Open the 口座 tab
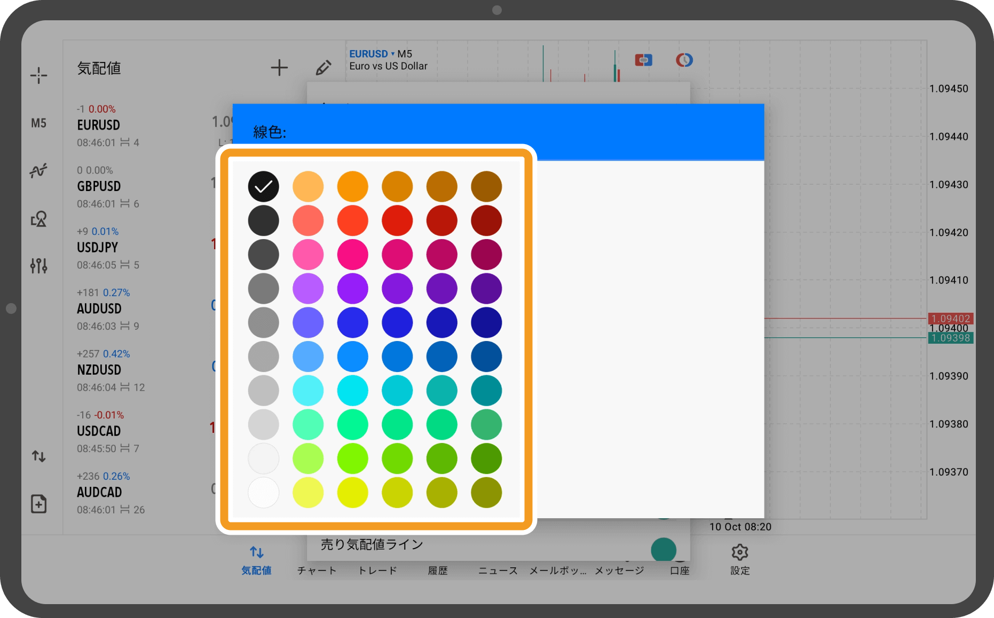The width and height of the screenshot is (994, 618). [x=680, y=571]
